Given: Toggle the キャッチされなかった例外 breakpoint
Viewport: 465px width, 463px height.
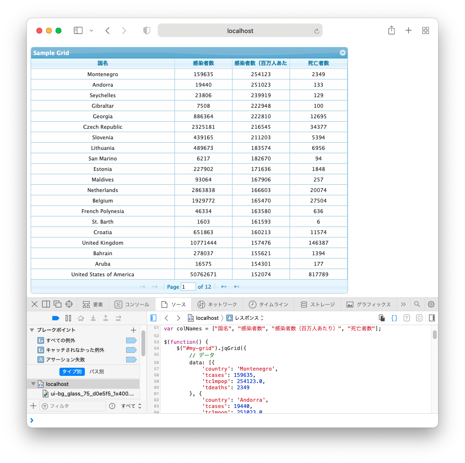Looking at the screenshot, I should (x=131, y=350).
